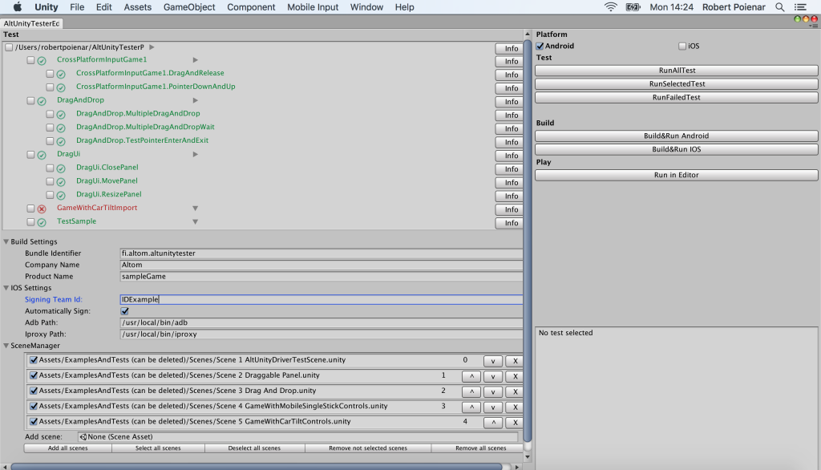This screenshot has height=470, width=821.
Task: Click the passed icon beside DragAndDrop.TestPointerEnterAndExit
Action: point(61,141)
